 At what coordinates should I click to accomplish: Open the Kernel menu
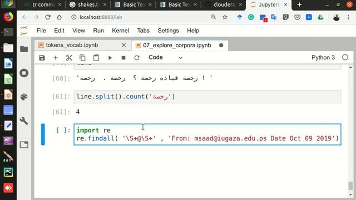click(x=120, y=31)
